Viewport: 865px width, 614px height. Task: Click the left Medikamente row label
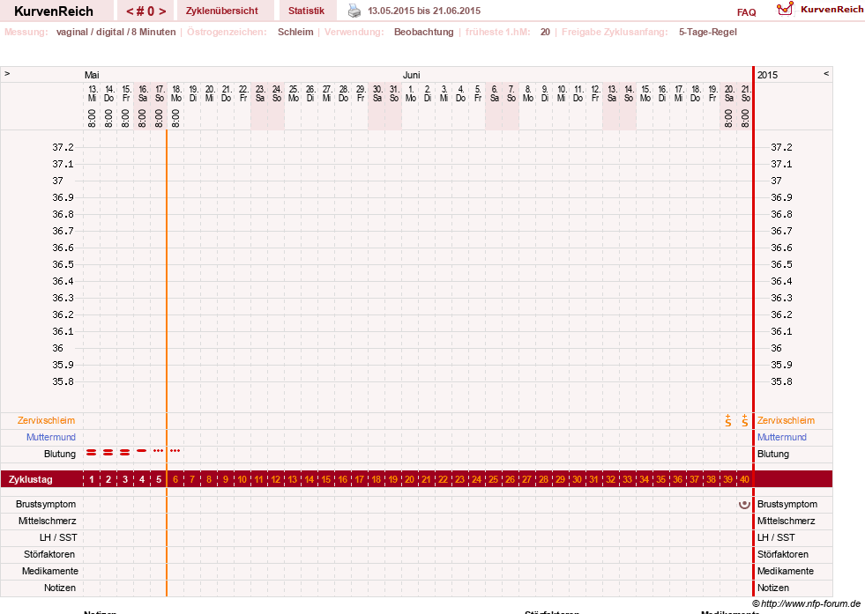point(50,571)
